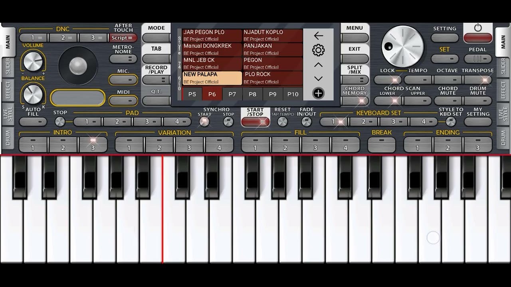
Task: Select VARIATION 2
Action: pos(159,144)
